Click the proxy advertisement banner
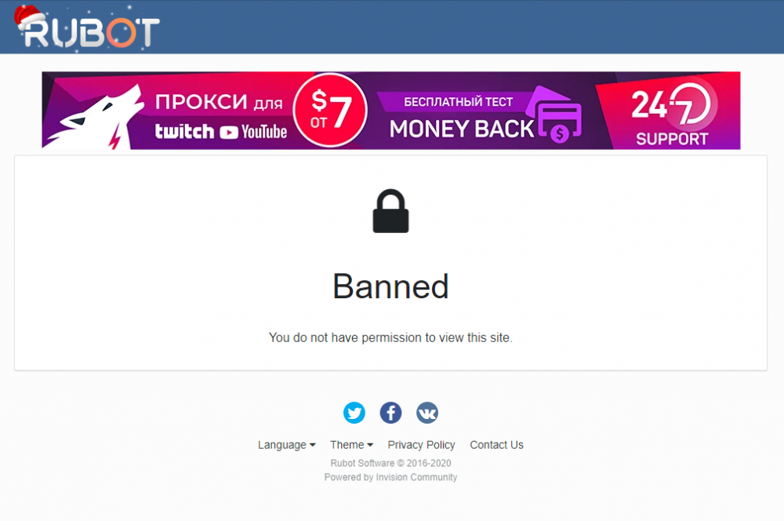This screenshot has width=784, height=521. [390, 110]
